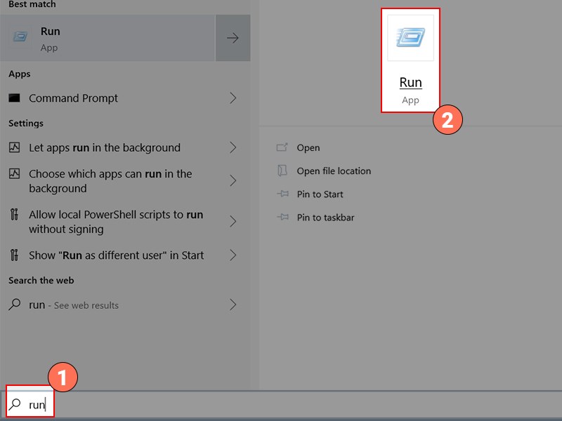The width and height of the screenshot is (562, 421).
Task: Choose Pin to Start action
Action: click(320, 194)
